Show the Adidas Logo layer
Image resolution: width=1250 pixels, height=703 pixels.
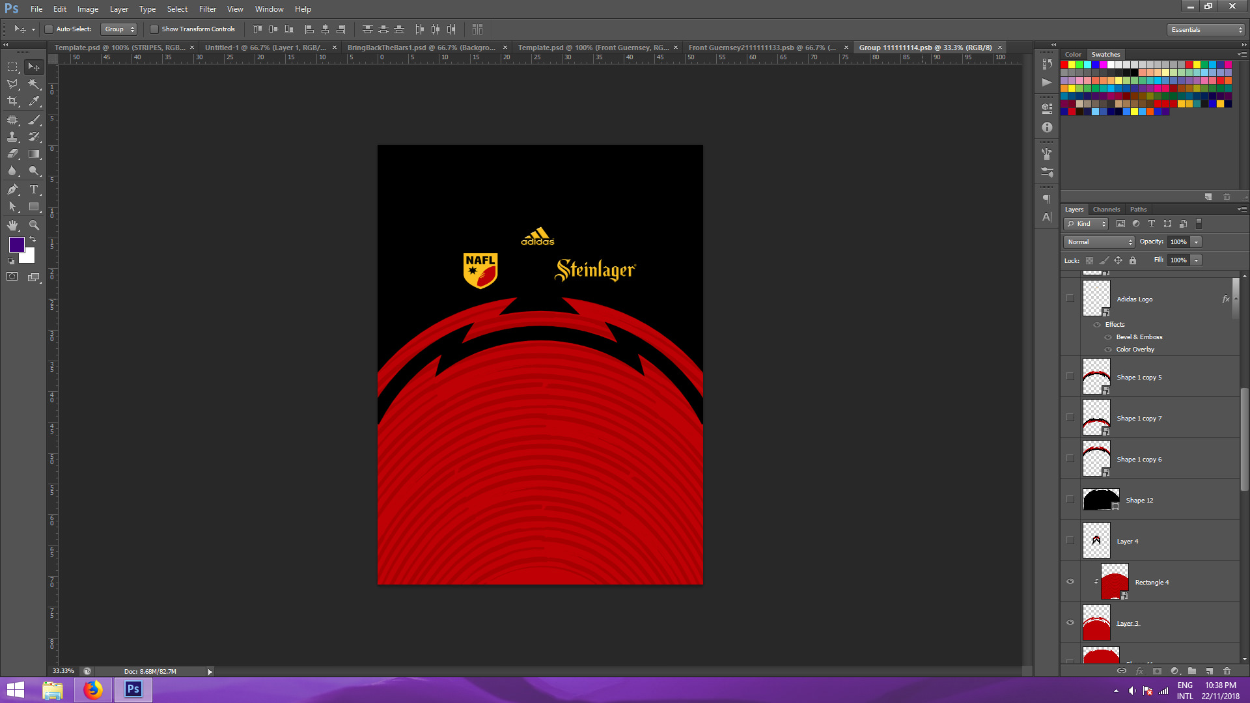(x=1070, y=298)
